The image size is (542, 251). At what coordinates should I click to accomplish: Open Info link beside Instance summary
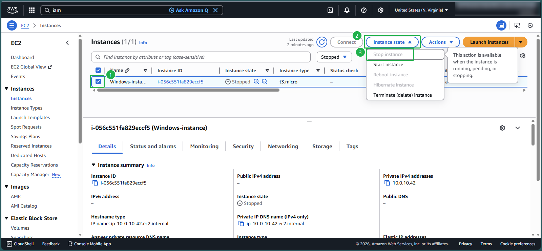pyautogui.click(x=151, y=166)
